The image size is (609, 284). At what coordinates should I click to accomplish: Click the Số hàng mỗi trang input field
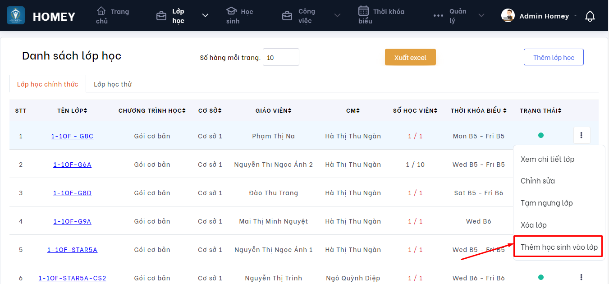coord(281,57)
